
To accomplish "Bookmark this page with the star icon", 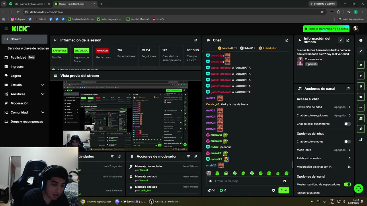I will point(322,12).
